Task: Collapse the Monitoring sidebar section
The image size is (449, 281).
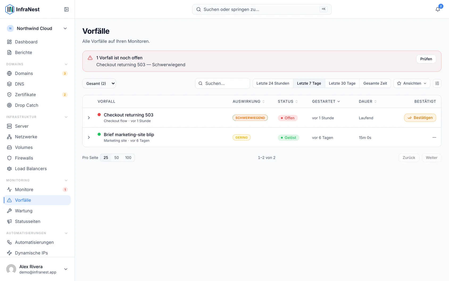Action: (x=66, y=180)
